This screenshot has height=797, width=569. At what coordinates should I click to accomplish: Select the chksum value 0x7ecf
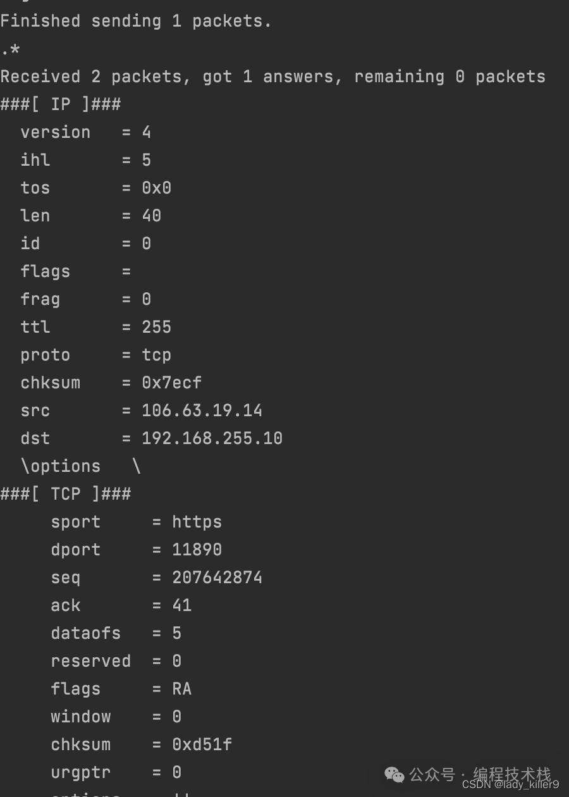(172, 383)
